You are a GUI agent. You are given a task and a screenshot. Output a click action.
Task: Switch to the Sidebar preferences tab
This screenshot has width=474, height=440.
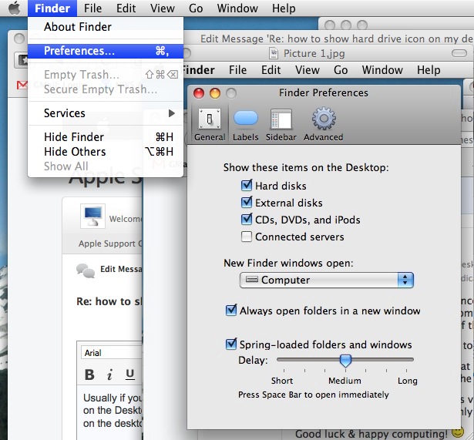281,125
